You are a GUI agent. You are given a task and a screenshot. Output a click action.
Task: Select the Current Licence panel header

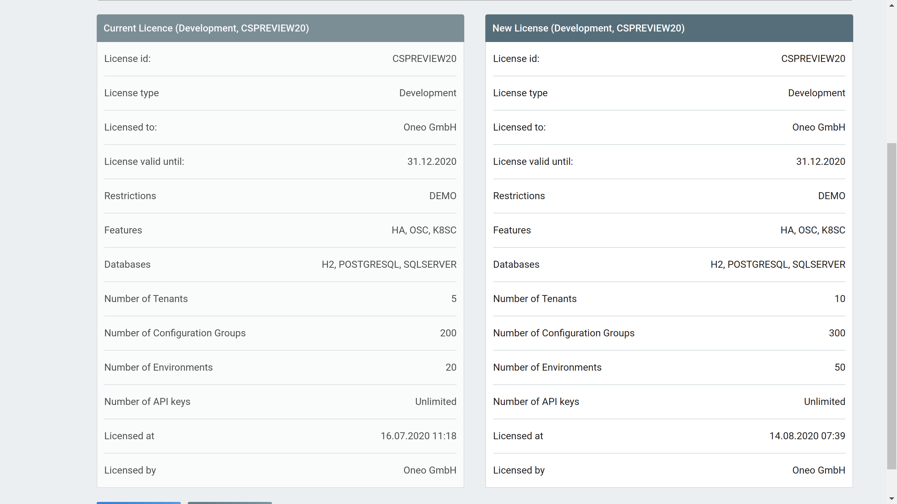pos(206,28)
